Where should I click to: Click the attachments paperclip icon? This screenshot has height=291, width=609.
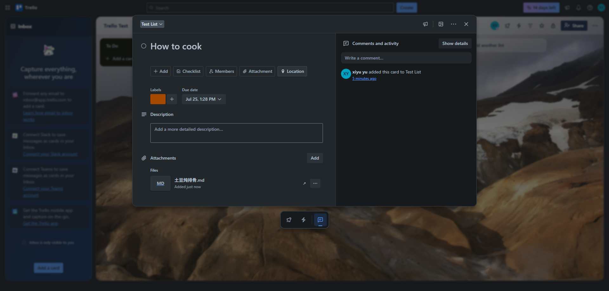click(x=144, y=158)
